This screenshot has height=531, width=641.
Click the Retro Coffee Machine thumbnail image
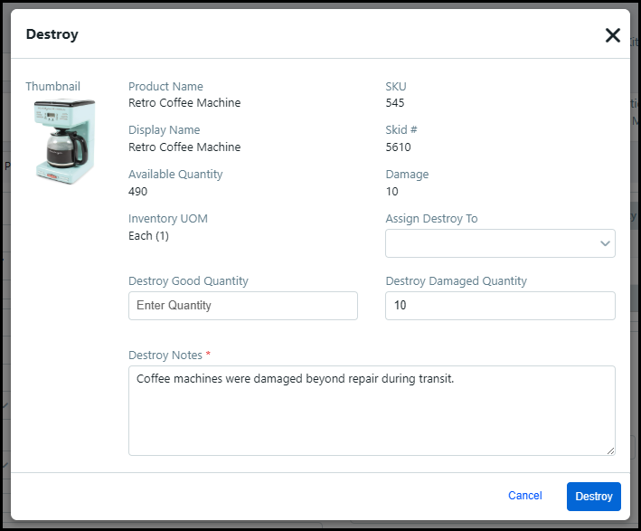pos(64,141)
